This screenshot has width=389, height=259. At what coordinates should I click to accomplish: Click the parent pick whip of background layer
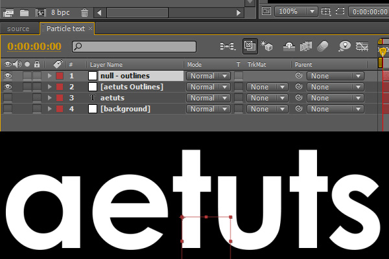299,108
